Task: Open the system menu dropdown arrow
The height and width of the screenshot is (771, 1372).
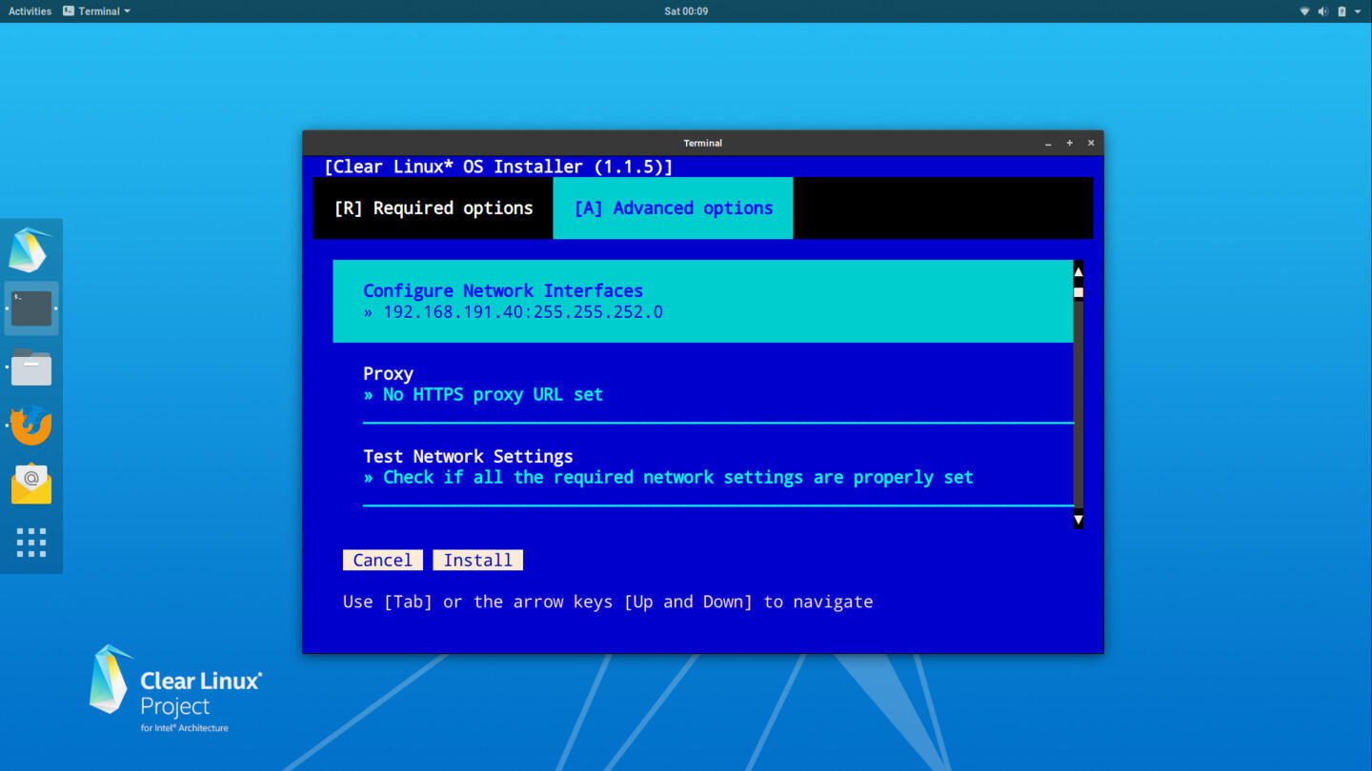Action: pos(1358,11)
